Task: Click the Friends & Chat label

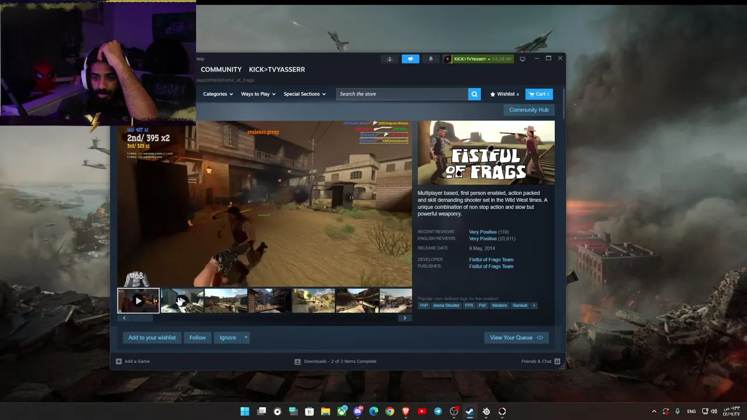Action: [x=536, y=361]
